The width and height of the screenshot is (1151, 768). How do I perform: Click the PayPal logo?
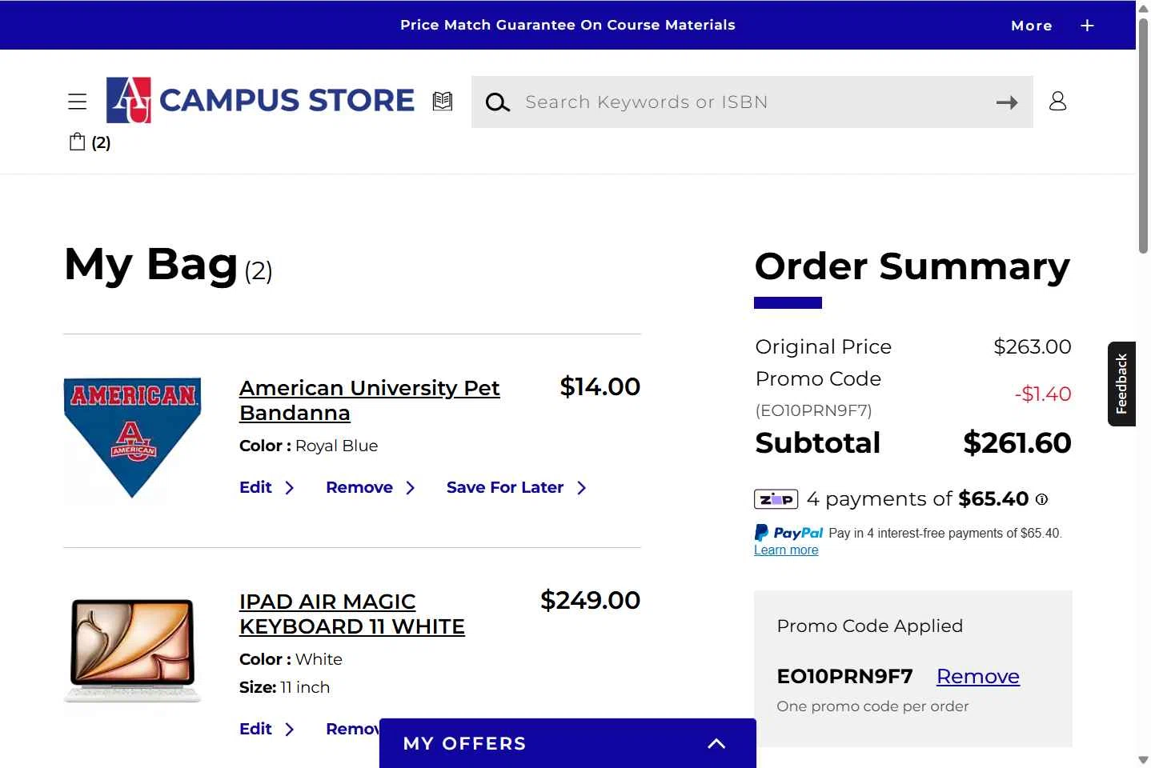click(788, 533)
